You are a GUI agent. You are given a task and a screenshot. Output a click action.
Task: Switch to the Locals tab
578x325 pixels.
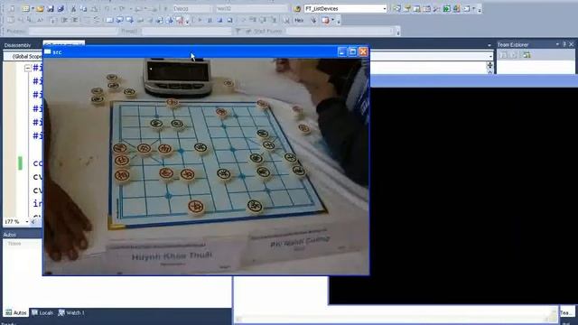[42, 312]
